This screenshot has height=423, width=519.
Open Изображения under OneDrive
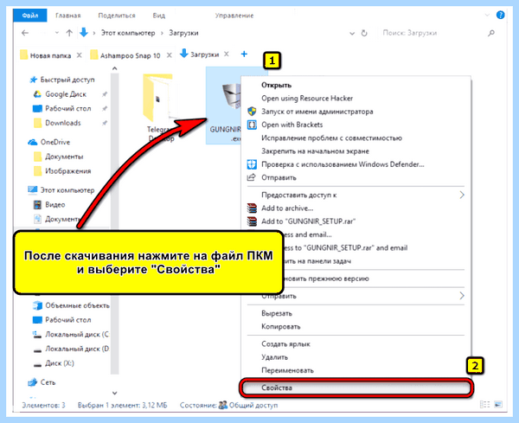62,171
